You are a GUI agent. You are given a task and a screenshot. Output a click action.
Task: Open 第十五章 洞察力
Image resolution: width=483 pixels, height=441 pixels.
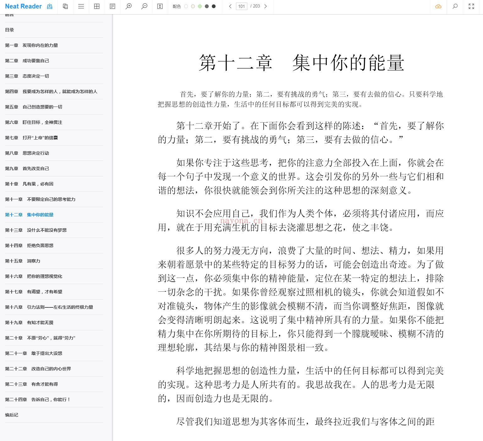click(54, 261)
